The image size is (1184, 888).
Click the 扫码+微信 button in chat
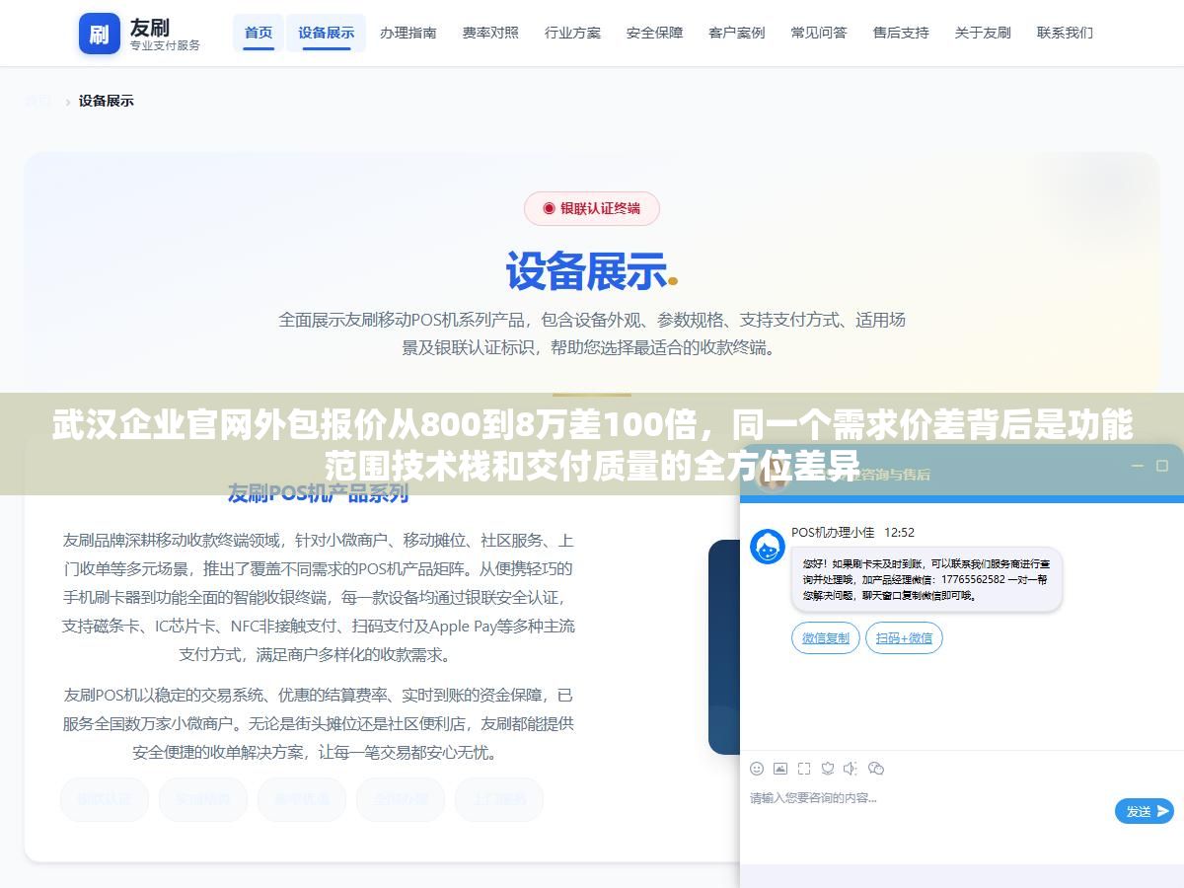coord(904,638)
